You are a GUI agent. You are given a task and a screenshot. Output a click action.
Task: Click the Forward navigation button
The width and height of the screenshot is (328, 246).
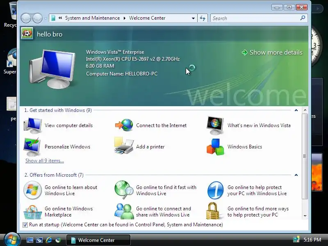(38, 18)
